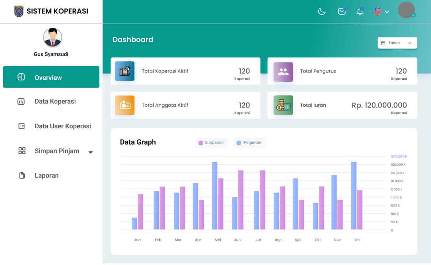The width and height of the screenshot is (431, 265).
Task: Click the Total Iuran money icon
Action: pos(283,105)
